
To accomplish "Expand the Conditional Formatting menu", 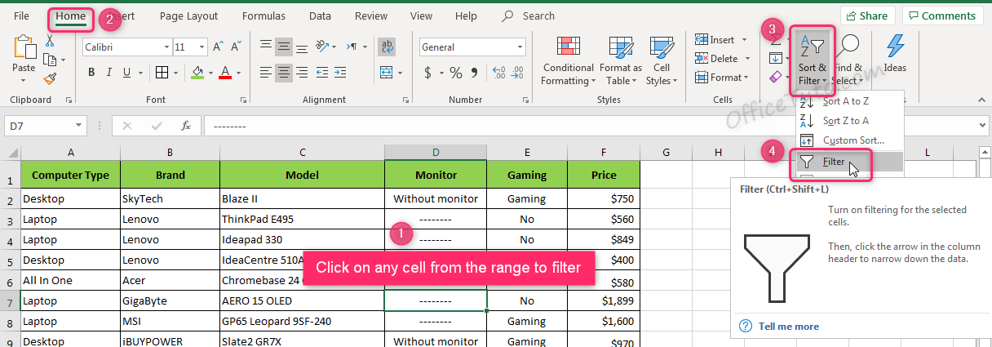I will 569,60.
